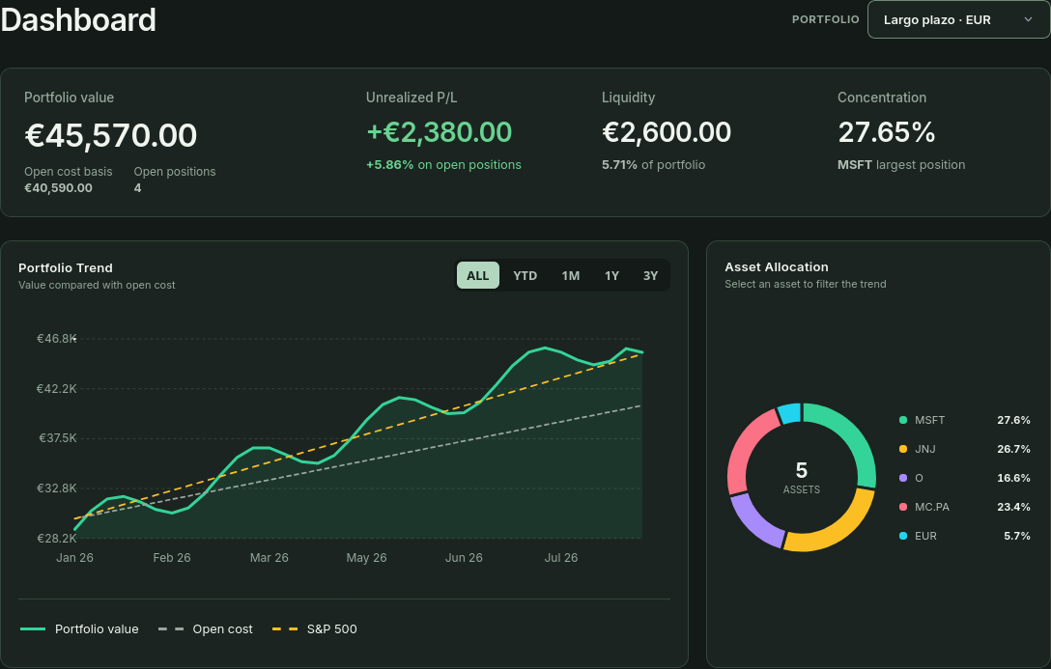Switch trend to 1M range

pos(570,275)
